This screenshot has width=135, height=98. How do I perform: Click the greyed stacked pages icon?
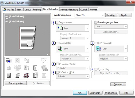pos(9,68)
